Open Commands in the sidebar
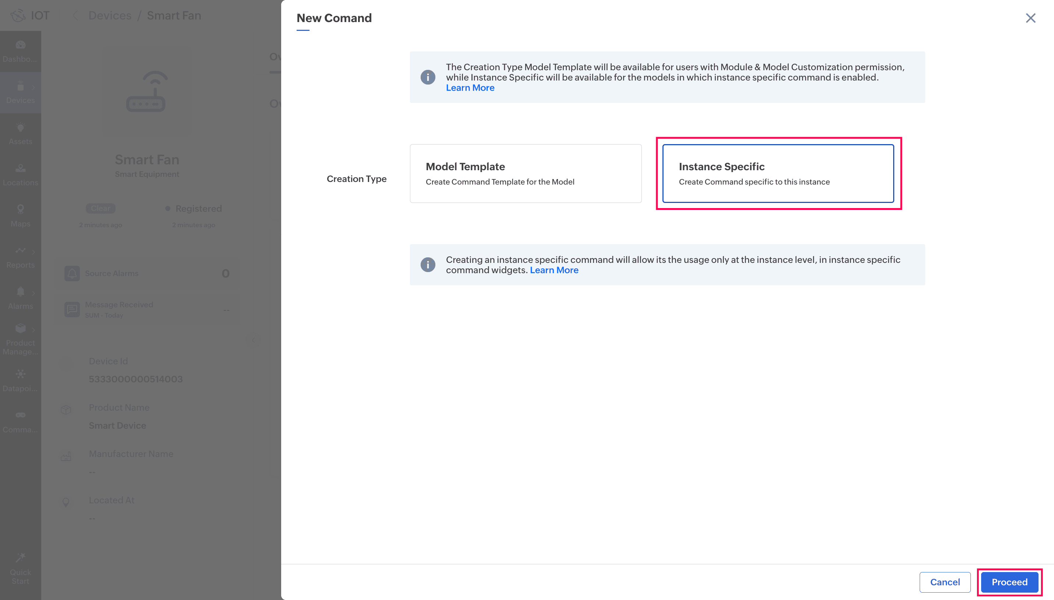The width and height of the screenshot is (1054, 600). click(20, 422)
